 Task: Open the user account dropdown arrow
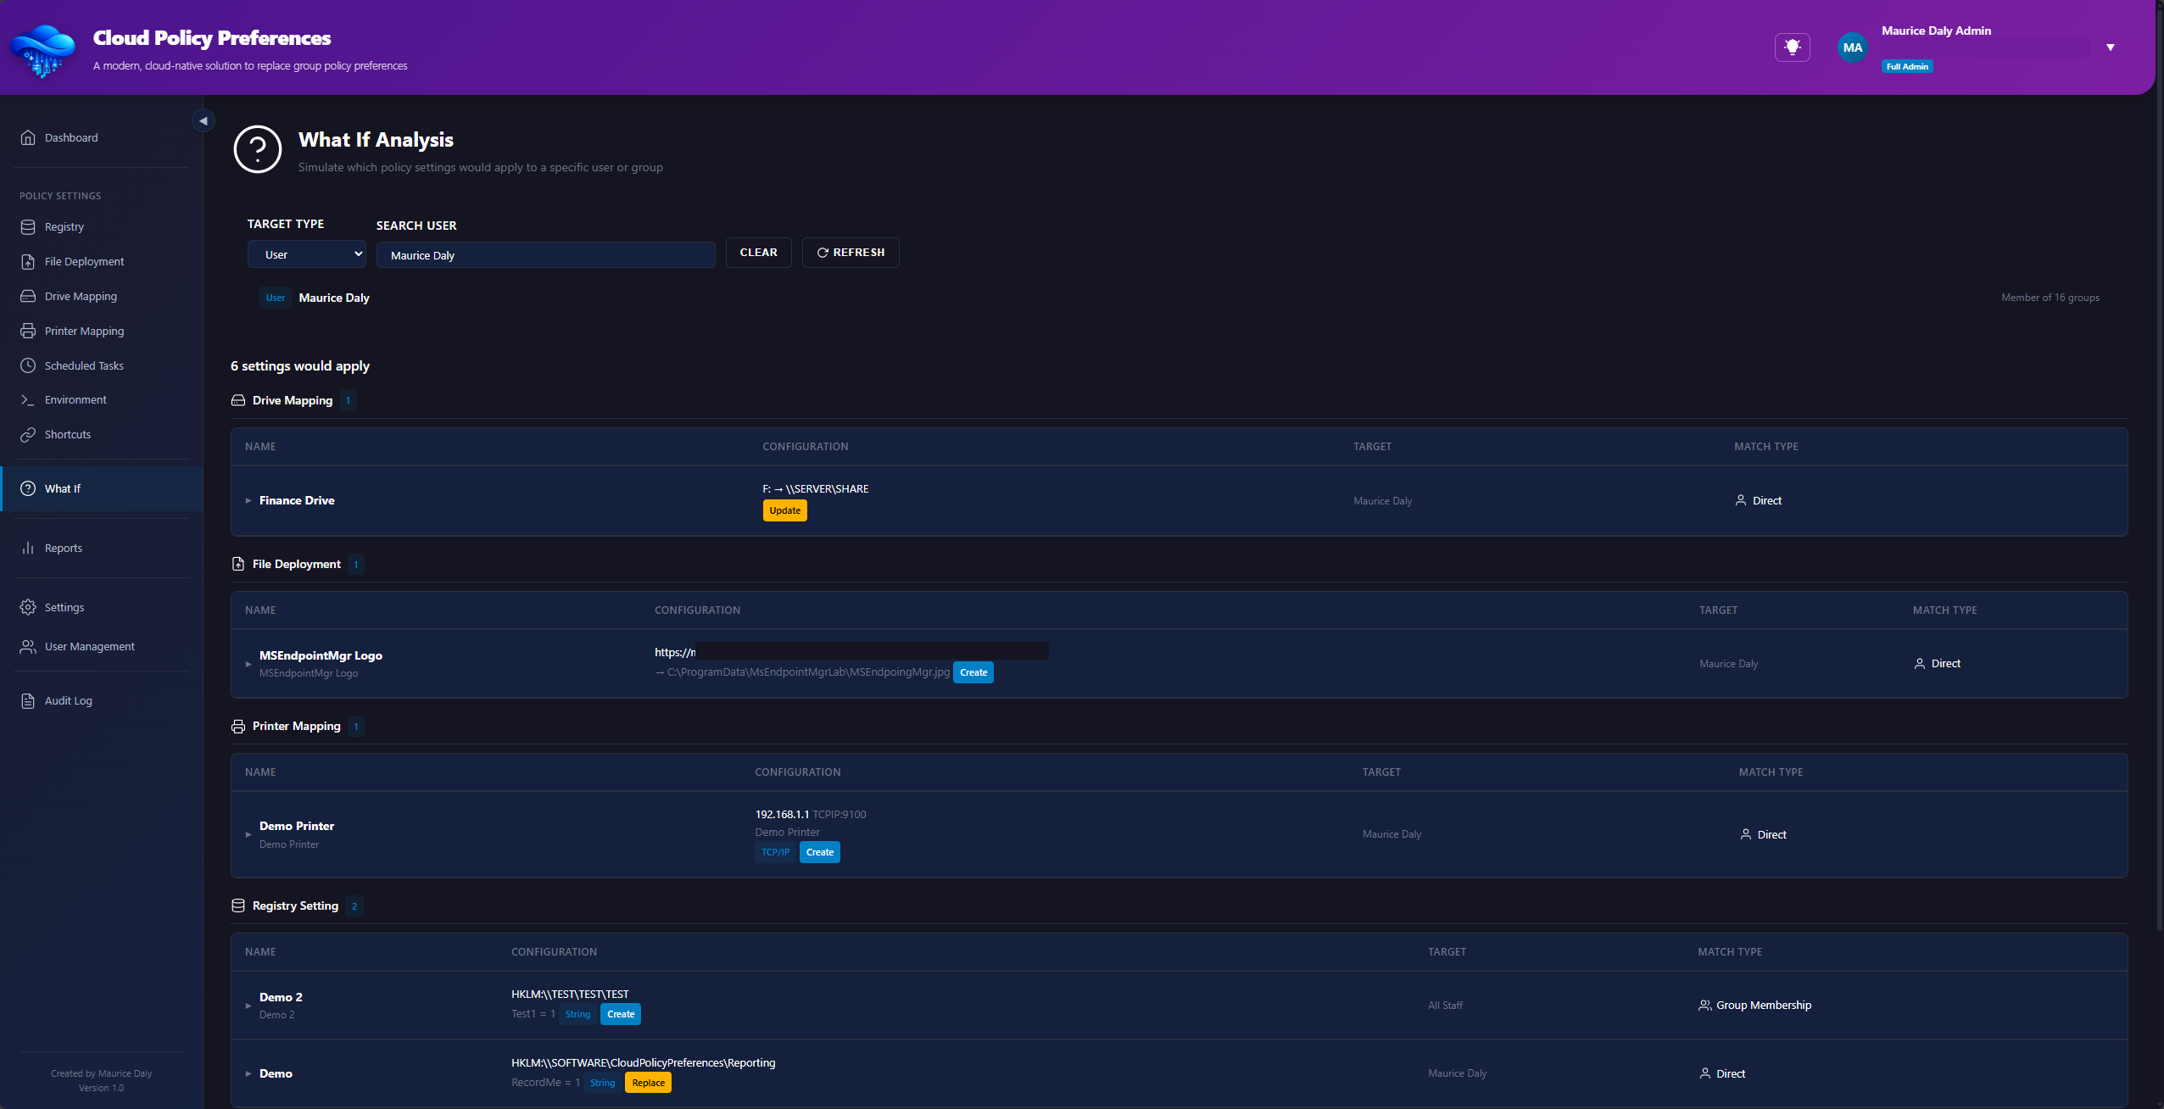[2111, 47]
